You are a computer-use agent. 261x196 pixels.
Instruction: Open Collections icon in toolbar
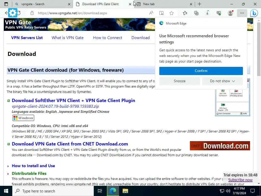[196, 13]
